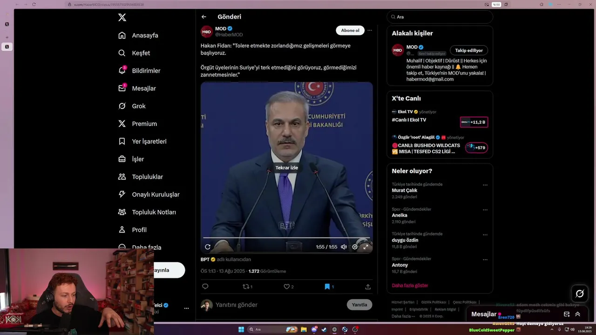The height and width of the screenshot is (335, 596).
Task: Open post's three-dot more menu
Action: pos(370,30)
